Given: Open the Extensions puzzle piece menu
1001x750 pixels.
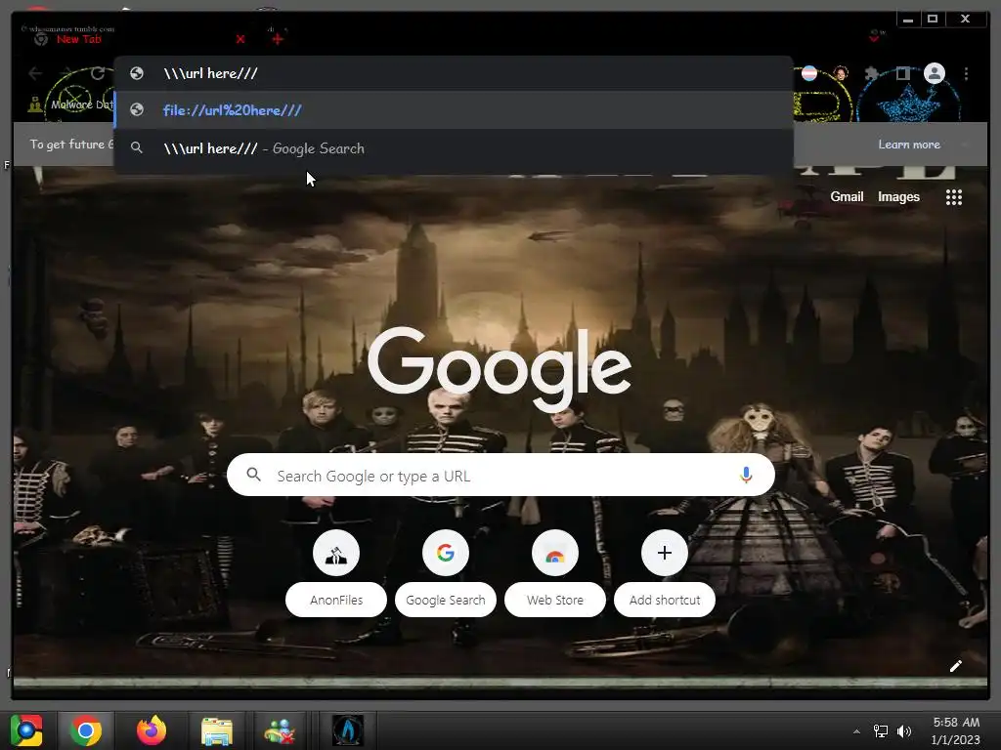Looking at the screenshot, I should pyautogui.click(x=871, y=73).
